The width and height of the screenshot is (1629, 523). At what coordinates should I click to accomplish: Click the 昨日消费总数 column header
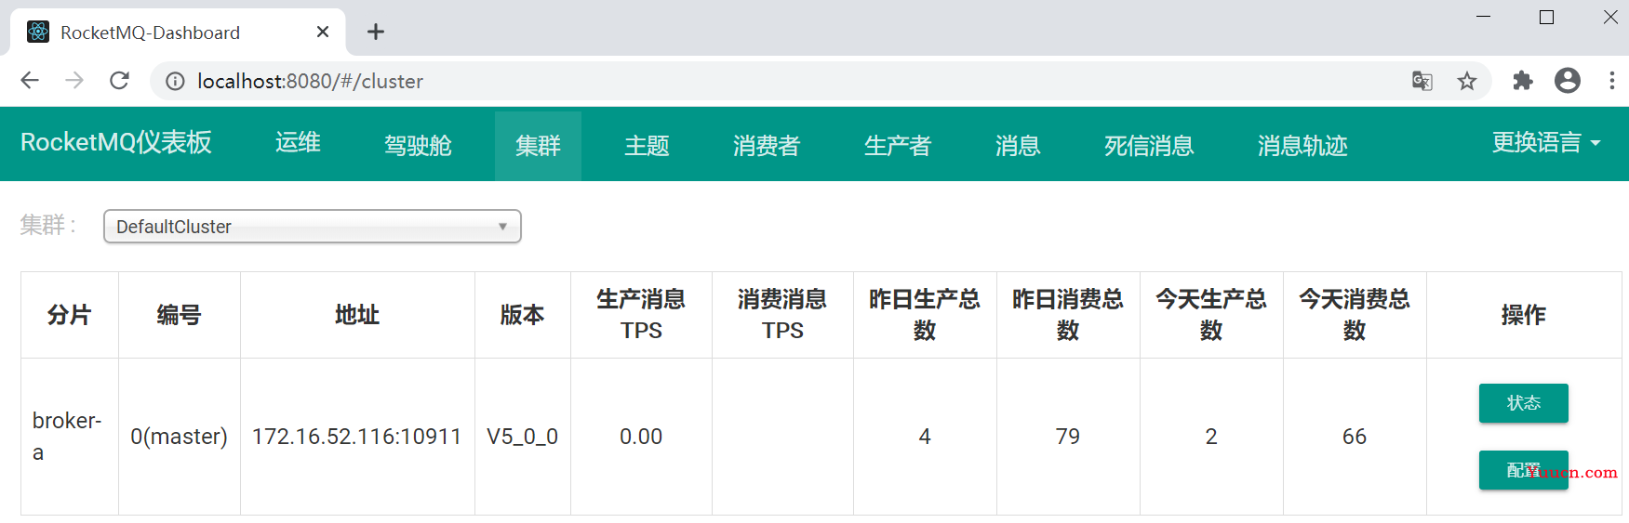pyautogui.click(x=1068, y=315)
